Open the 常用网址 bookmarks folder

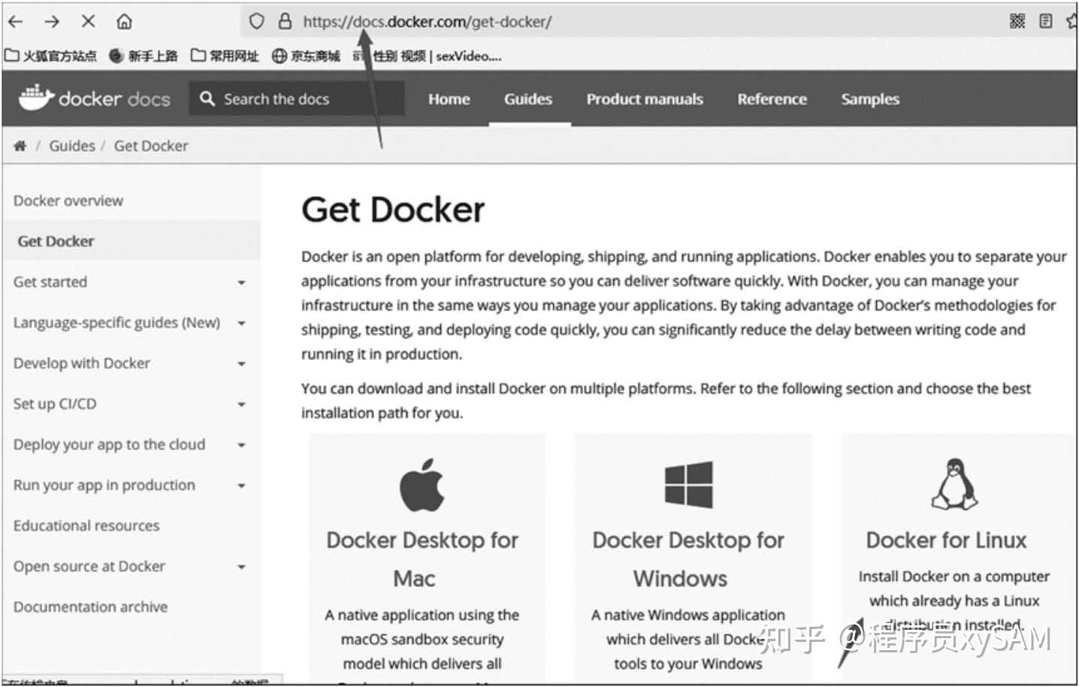[x=225, y=56]
